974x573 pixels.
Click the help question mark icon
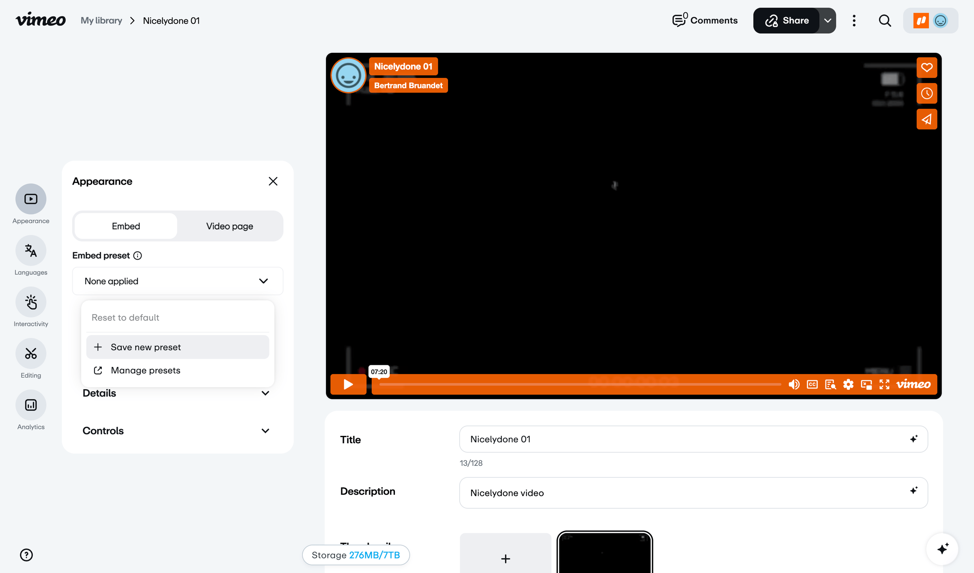(26, 555)
